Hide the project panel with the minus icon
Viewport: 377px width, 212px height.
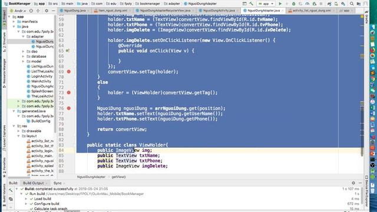tap(53, 11)
